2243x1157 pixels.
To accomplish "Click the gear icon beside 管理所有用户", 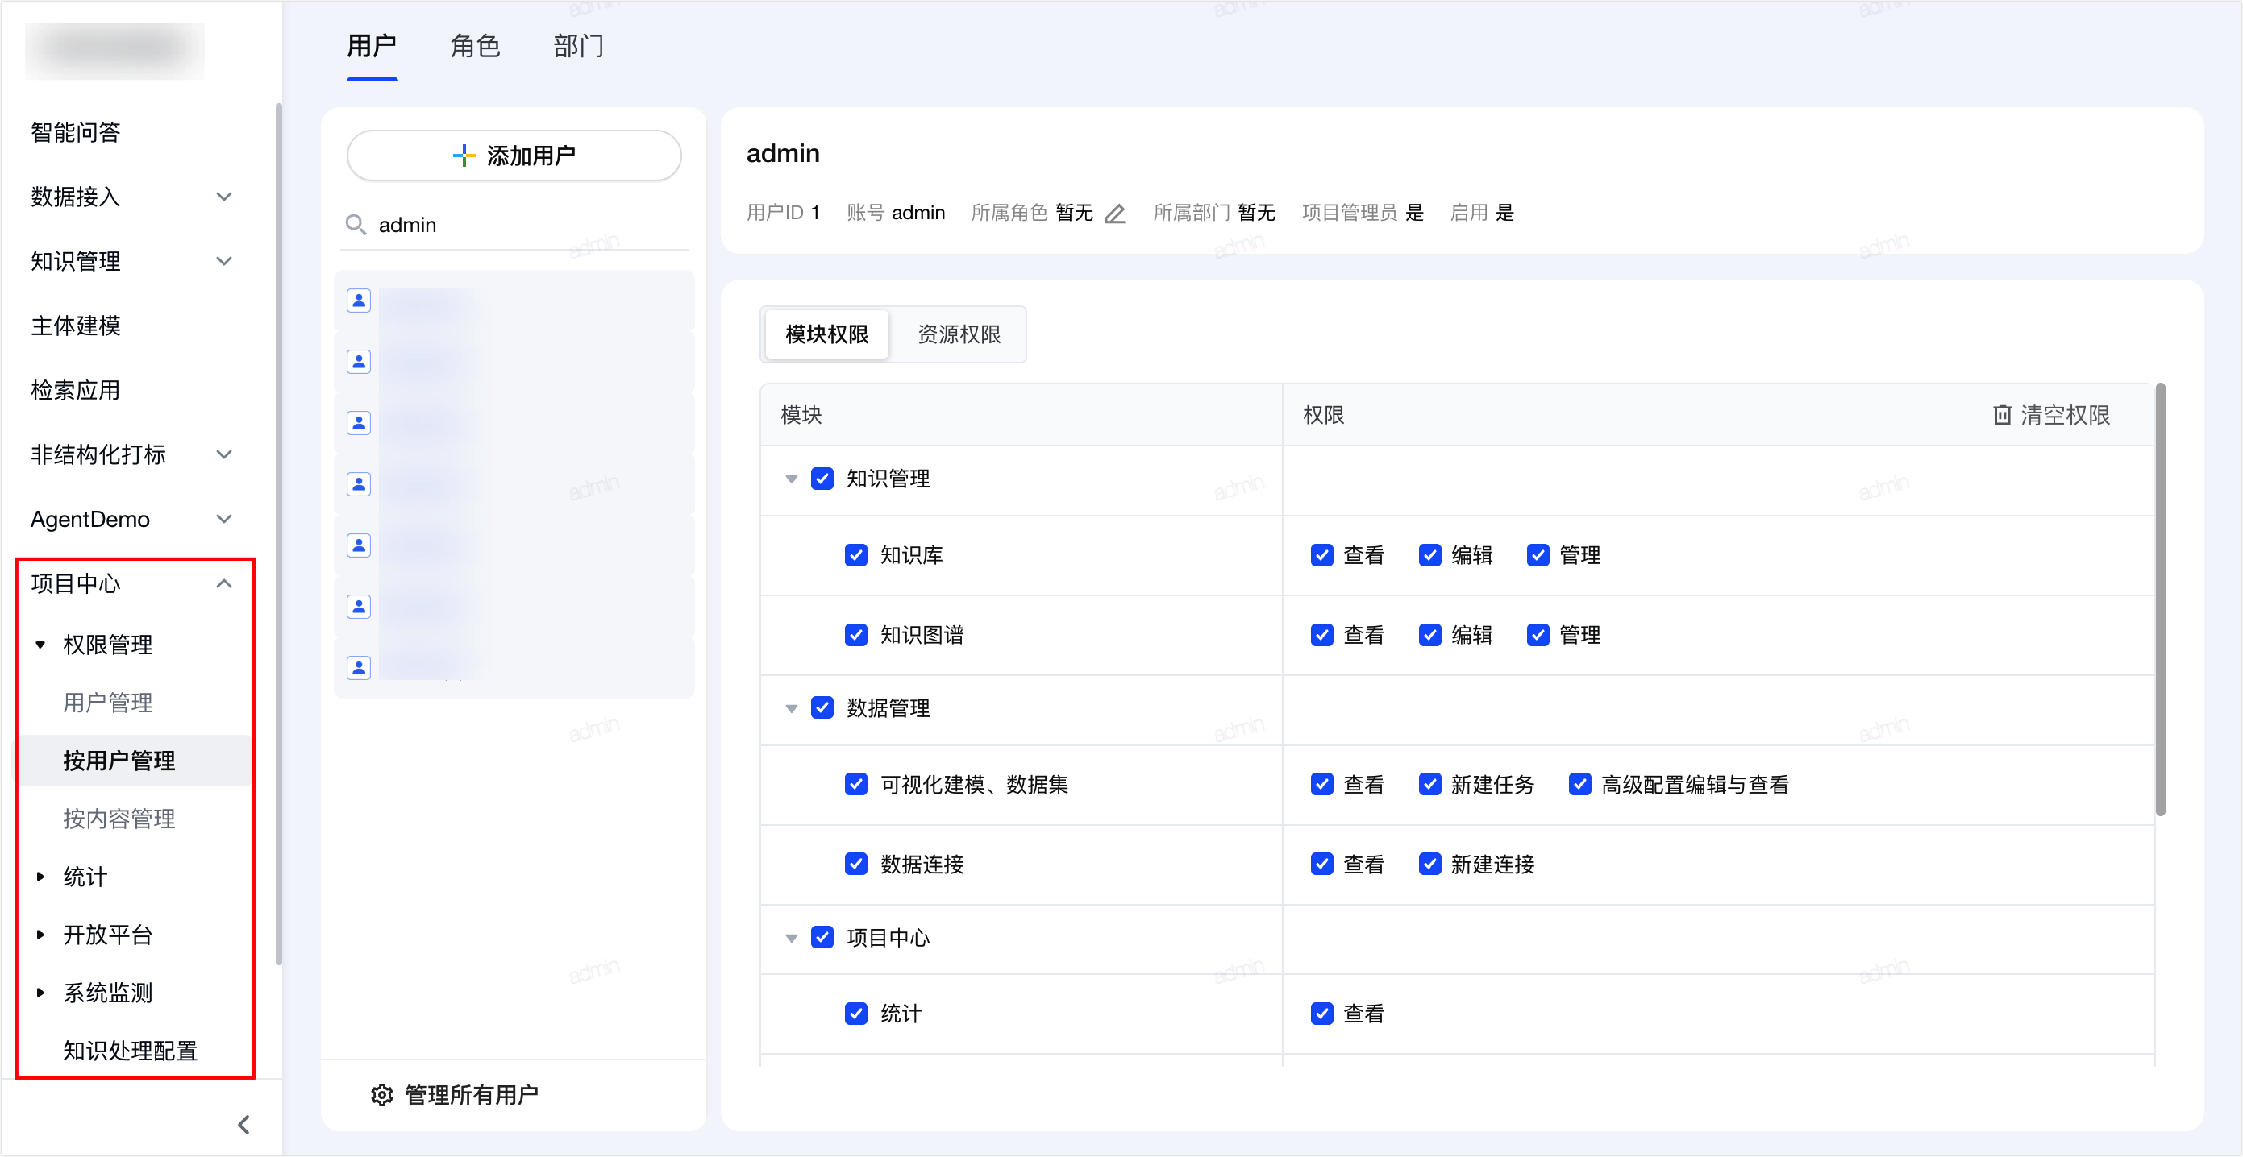I will point(382,1095).
